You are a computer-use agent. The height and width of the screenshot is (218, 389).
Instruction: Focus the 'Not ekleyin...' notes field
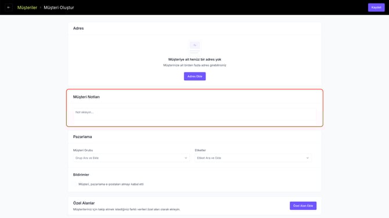195,114
